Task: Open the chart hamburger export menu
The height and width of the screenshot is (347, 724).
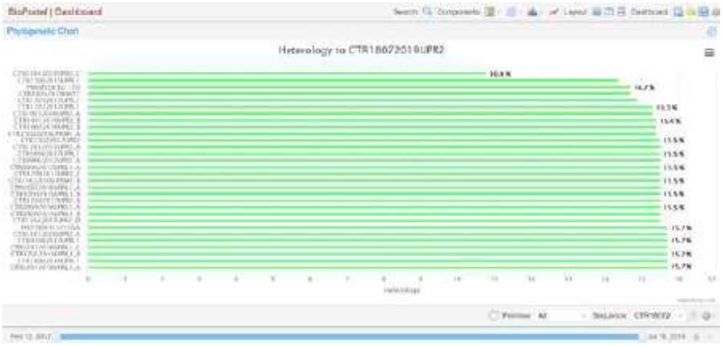Action: [x=709, y=52]
